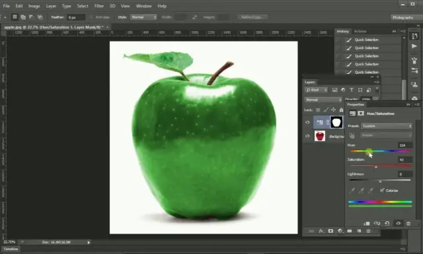This screenshot has height=254, width=423.
Task: Collapse the History panel double arrows
Action: click(x=394, y=31)
